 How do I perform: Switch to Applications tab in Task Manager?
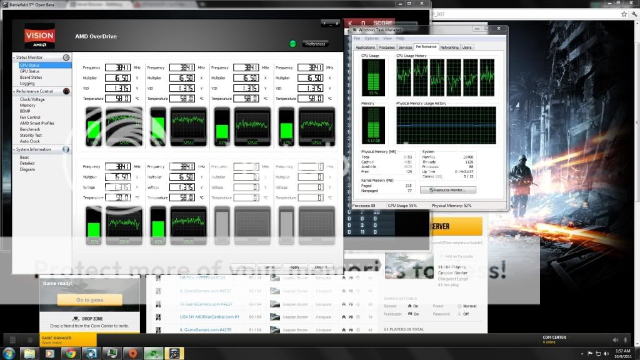pos(365,47)
